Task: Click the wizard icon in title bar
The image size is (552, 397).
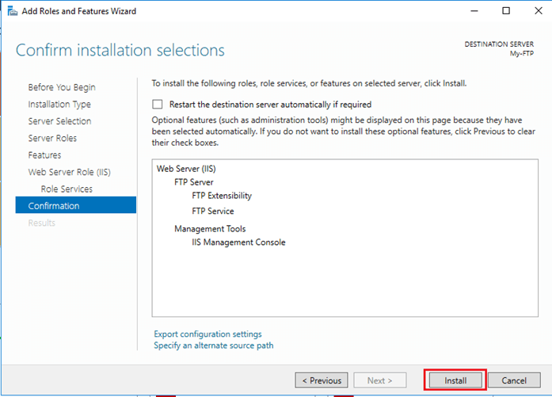Action: (13, 11)
